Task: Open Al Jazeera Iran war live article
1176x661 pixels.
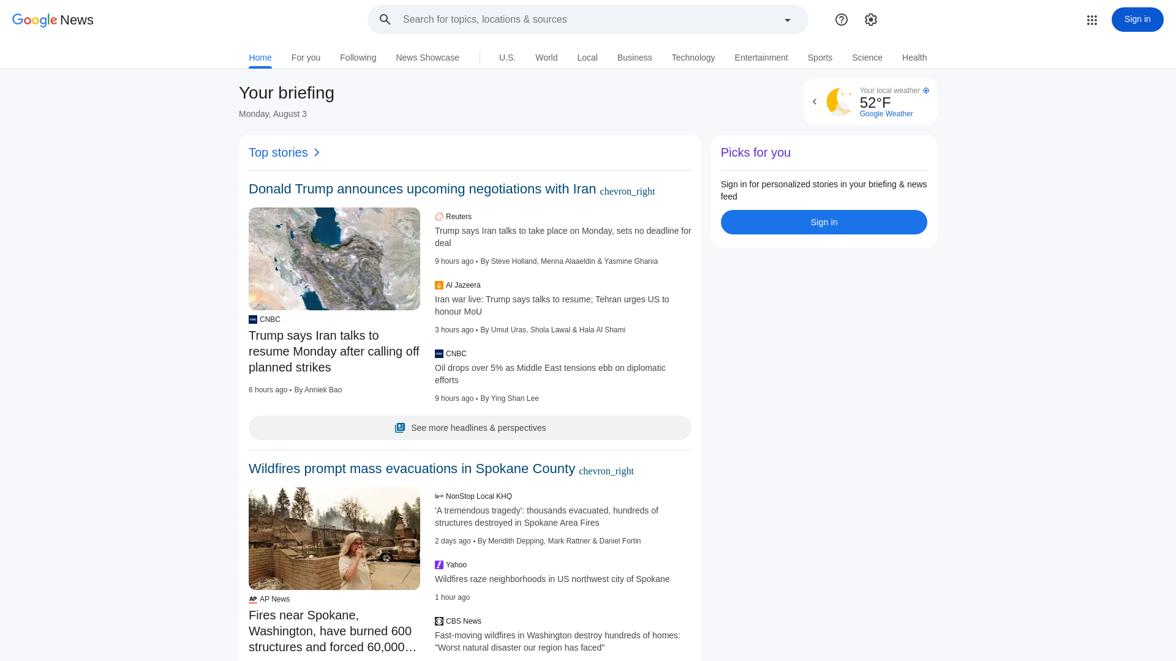Action: tap(552, 305)
